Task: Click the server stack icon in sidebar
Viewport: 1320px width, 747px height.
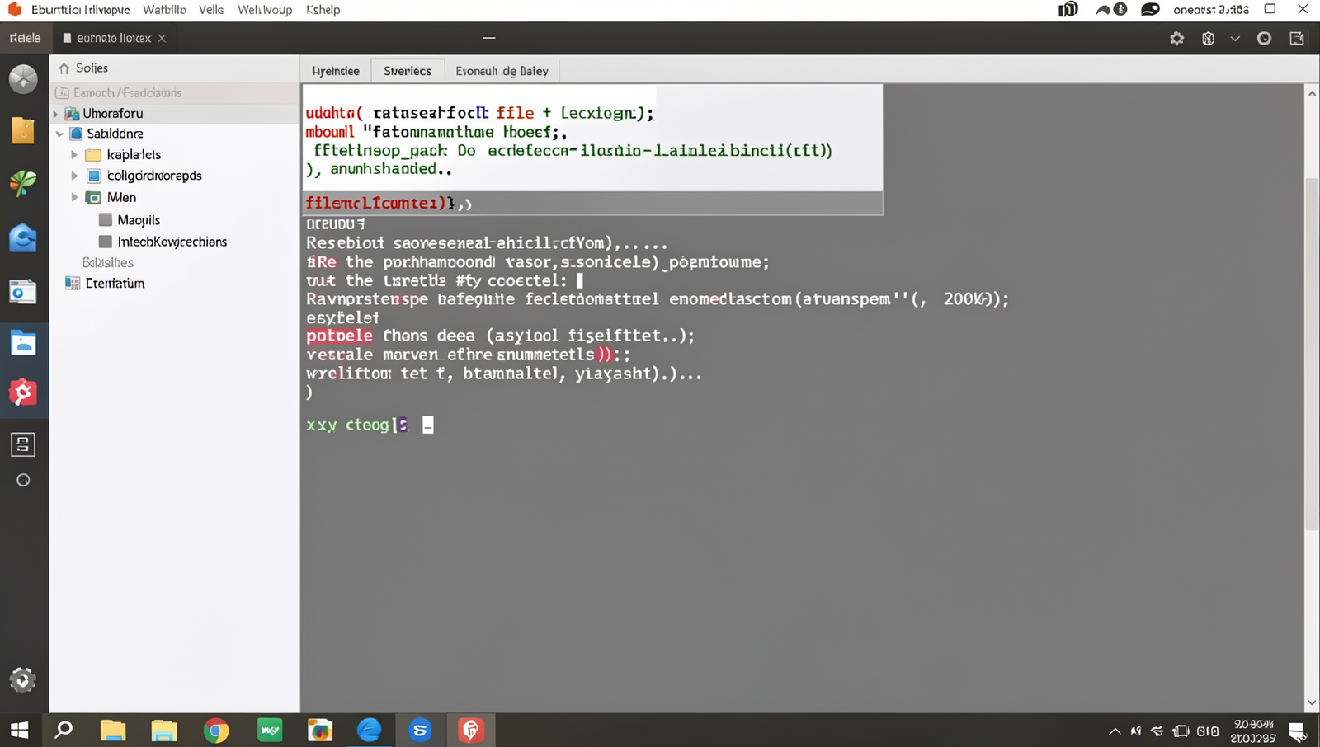Action: tap(23, 444)
